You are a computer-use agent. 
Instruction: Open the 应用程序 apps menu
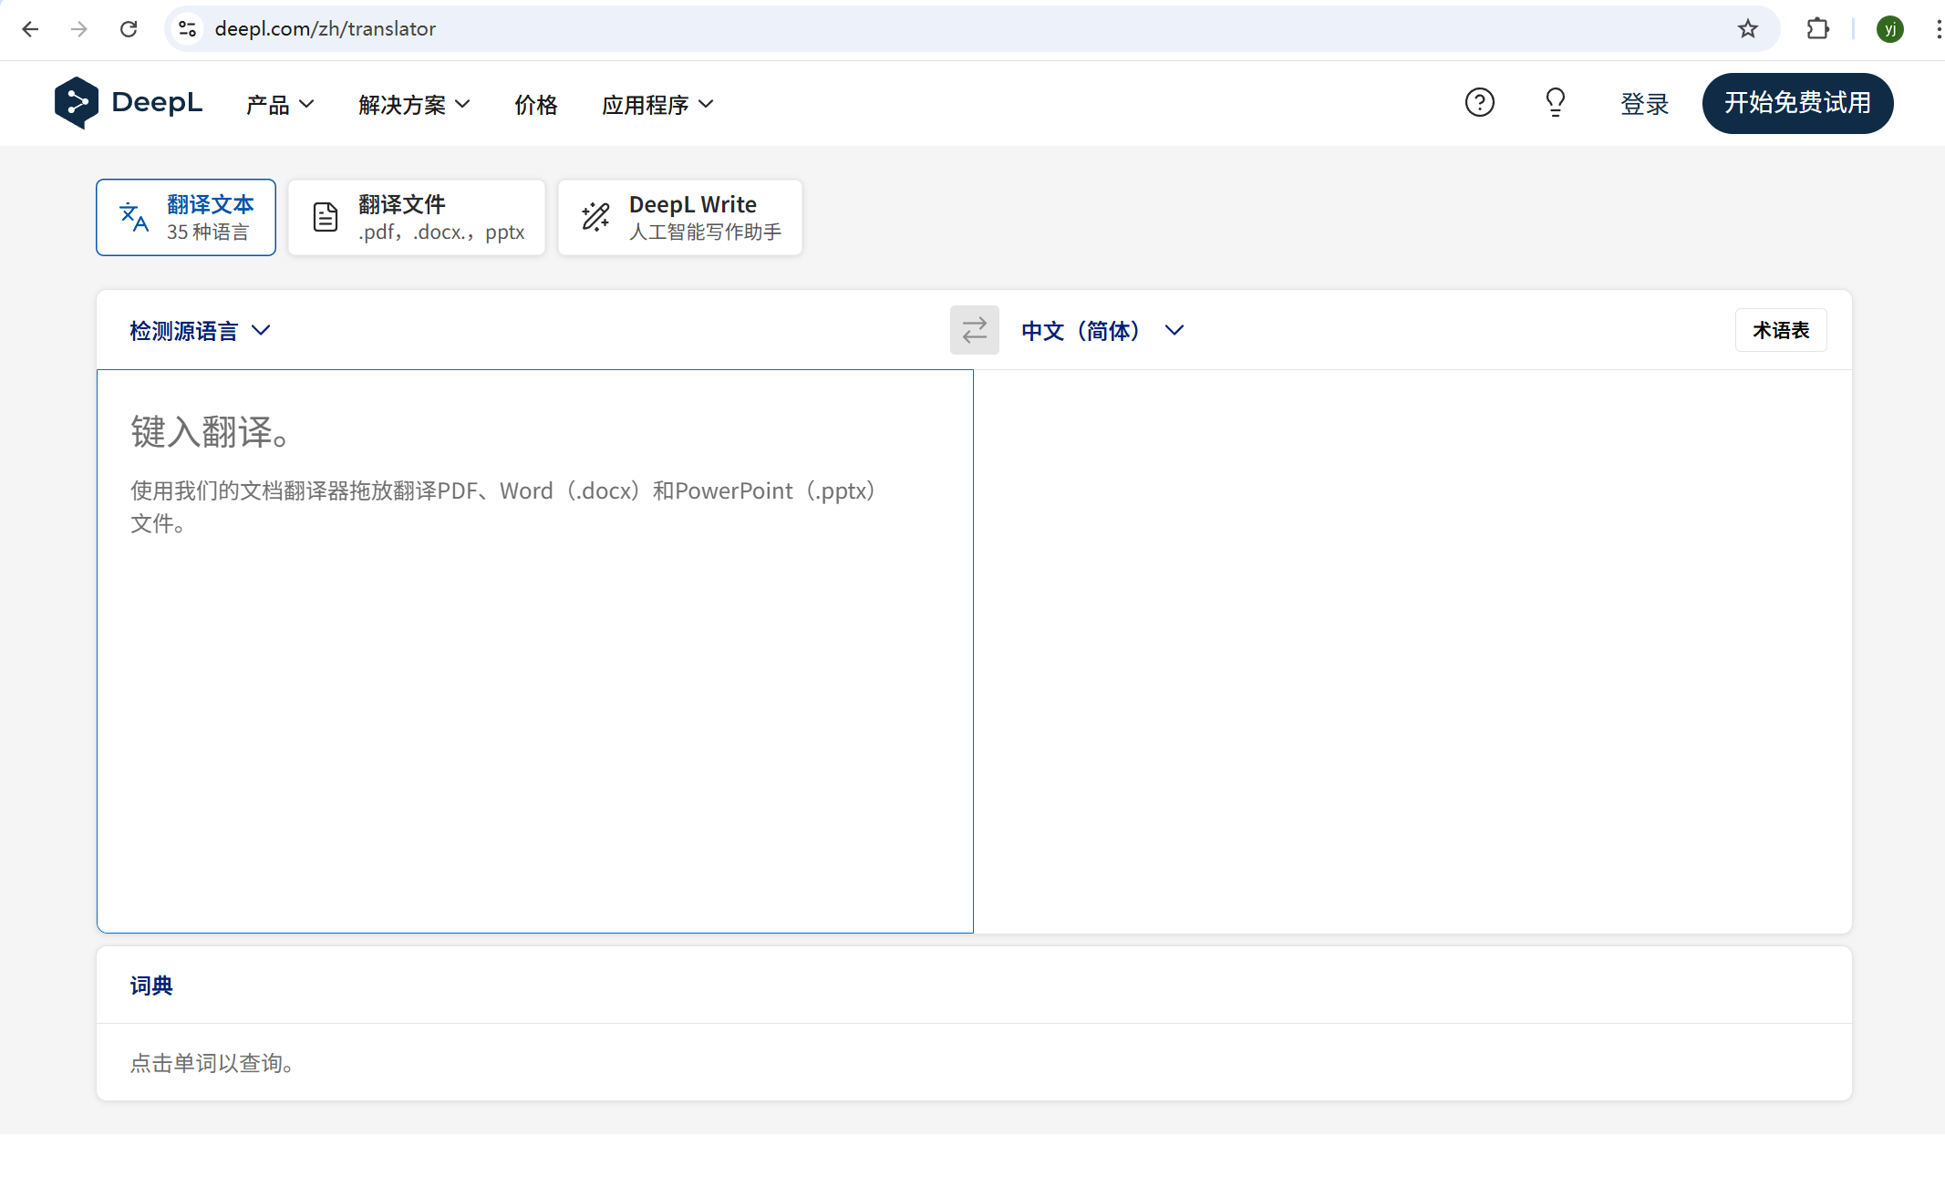(657, 104)
